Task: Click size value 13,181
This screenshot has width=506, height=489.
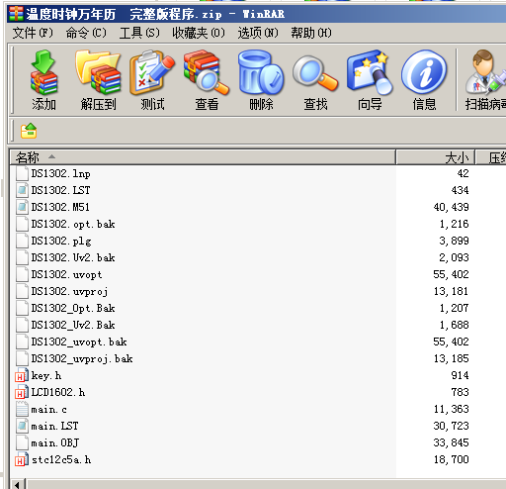Action: pos(451,291)
